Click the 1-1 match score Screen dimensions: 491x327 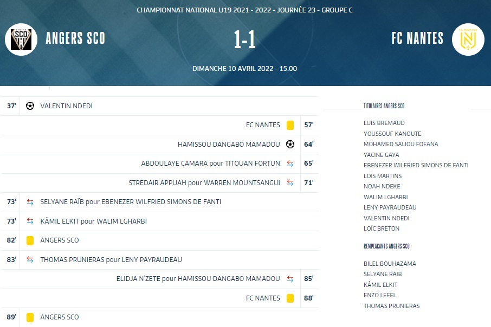(245, 40)
